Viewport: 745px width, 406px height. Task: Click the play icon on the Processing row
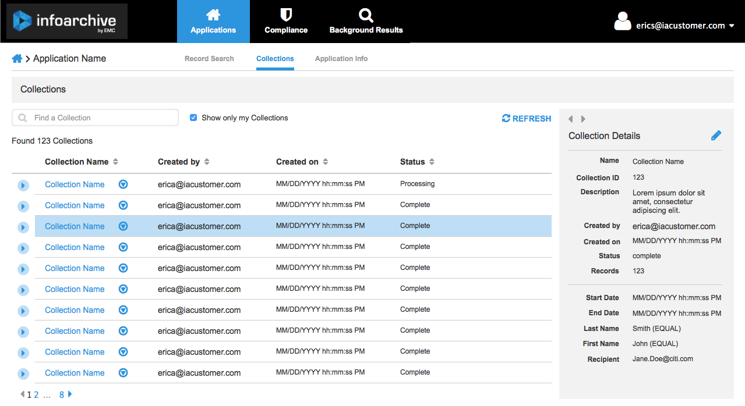23,186
